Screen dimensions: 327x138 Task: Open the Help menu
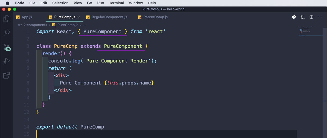coord(152,3)
